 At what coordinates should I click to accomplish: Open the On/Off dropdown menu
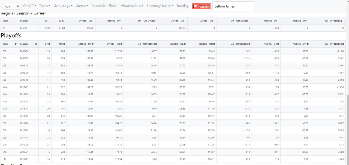point(29,6)
